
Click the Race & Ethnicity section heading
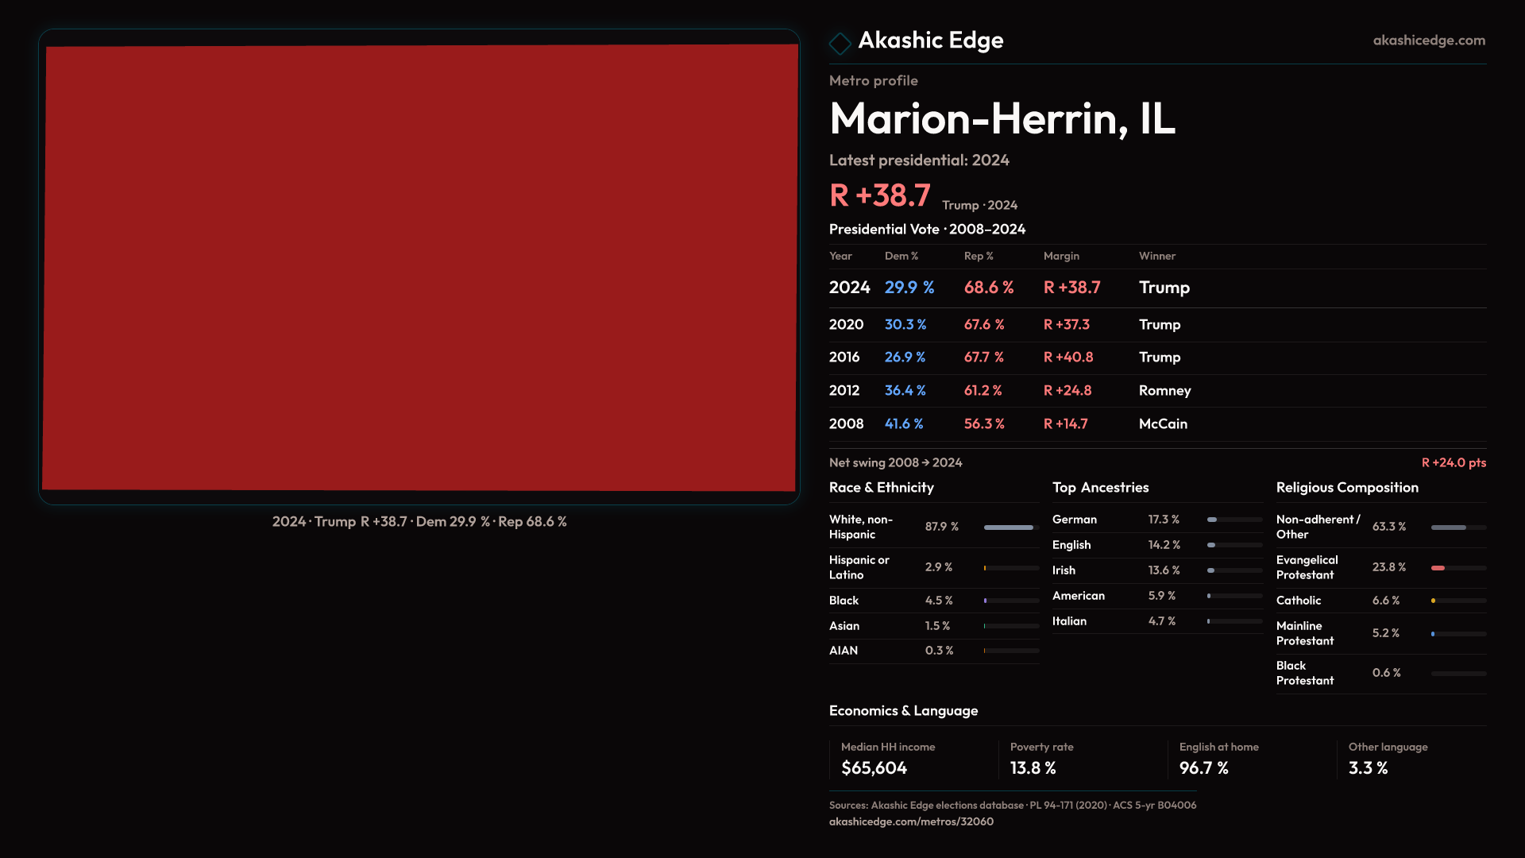tap(881, 488)
